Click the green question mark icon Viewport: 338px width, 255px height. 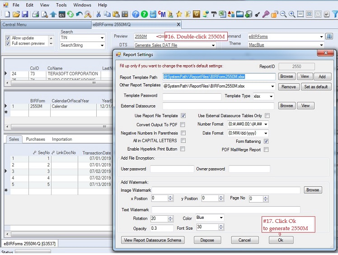pos(144,14)
